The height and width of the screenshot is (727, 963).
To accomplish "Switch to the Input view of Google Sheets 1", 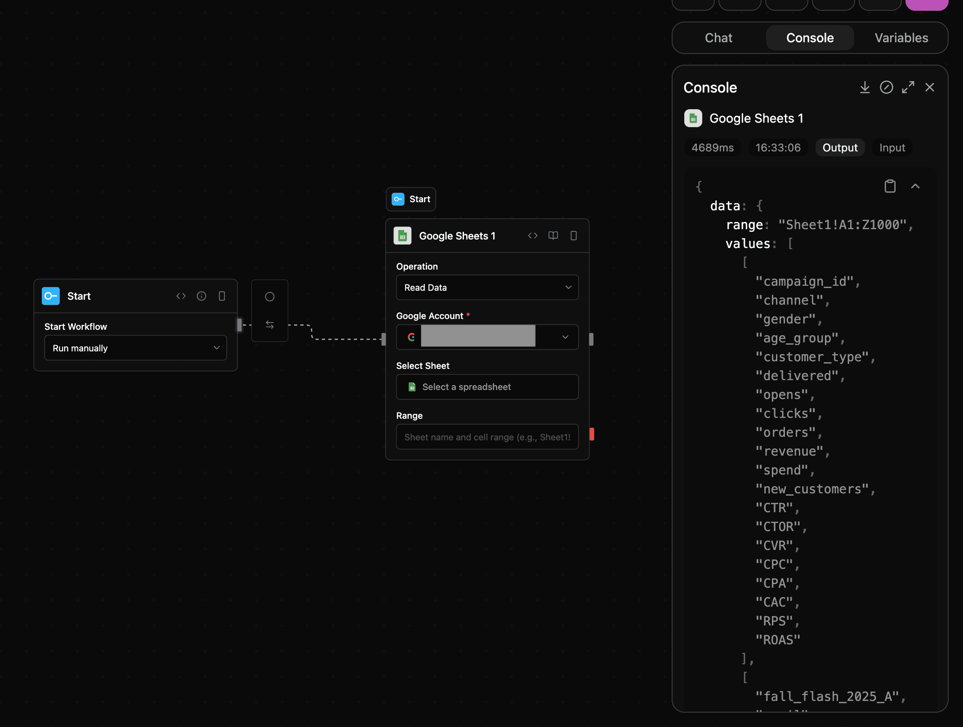I will coord(892,147).
